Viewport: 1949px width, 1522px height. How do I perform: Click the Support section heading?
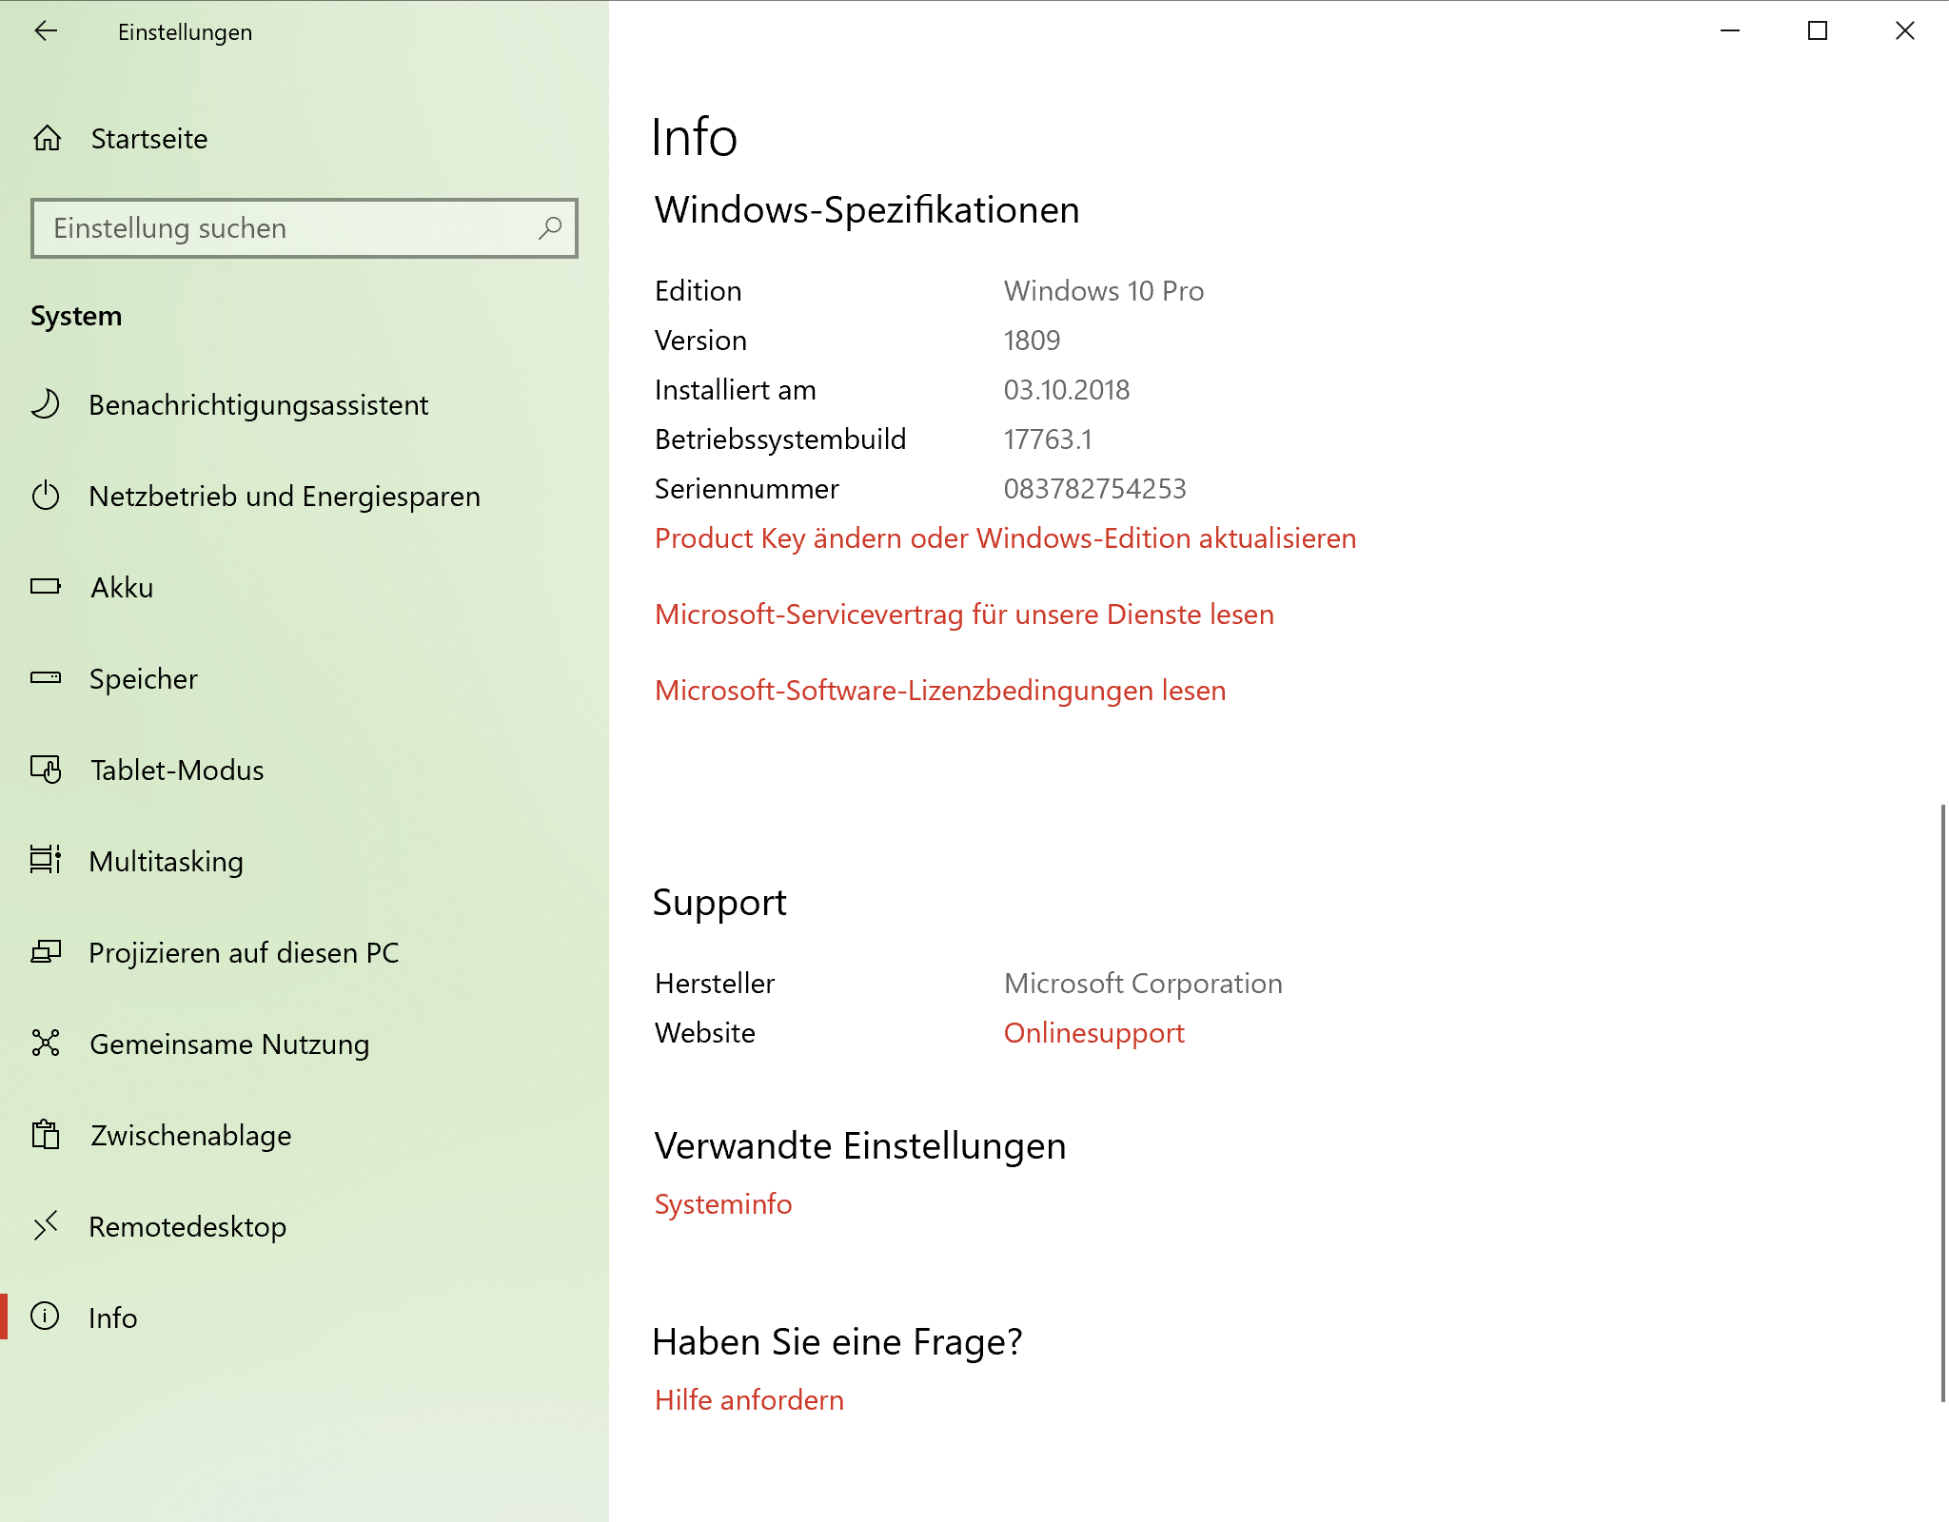(x=720, y=902)
